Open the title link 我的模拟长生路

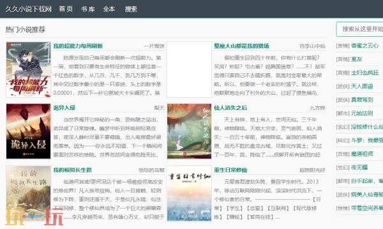point(73,170)
